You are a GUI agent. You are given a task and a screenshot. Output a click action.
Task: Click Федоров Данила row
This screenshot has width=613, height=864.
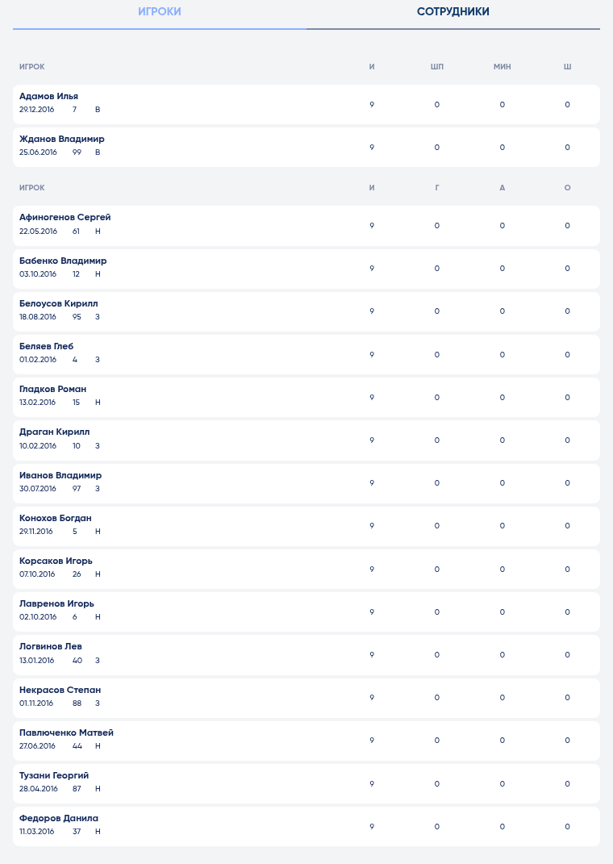click(x=306, y=827)
